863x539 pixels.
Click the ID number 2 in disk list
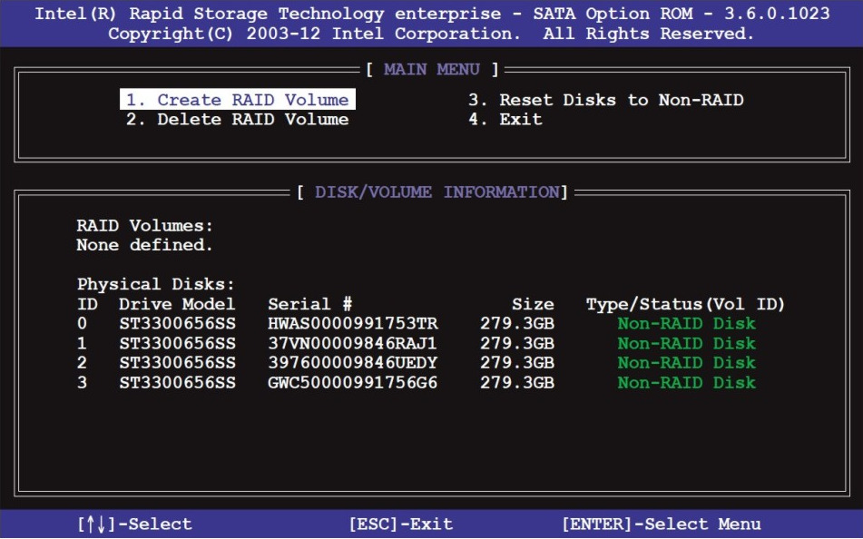click(82, 363)
